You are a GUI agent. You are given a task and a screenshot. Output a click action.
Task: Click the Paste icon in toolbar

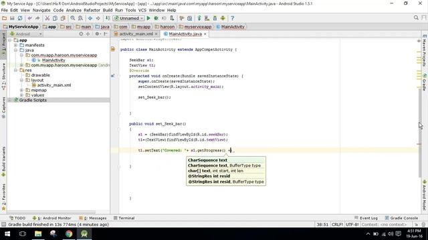63,18
